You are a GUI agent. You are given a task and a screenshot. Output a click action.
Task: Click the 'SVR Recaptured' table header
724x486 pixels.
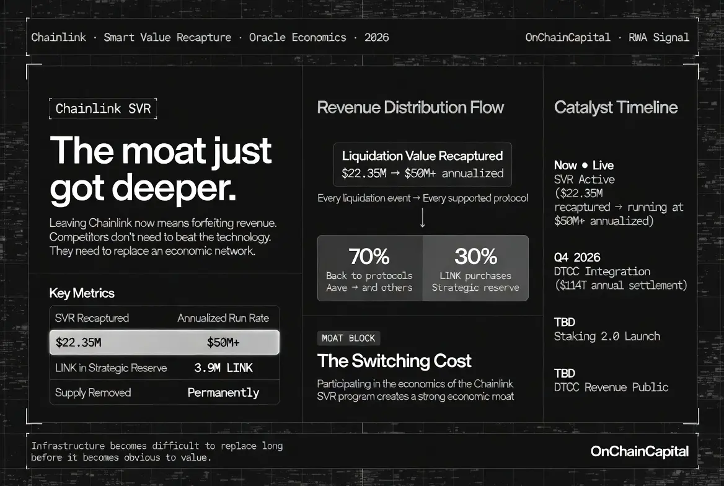pos(92,318)
